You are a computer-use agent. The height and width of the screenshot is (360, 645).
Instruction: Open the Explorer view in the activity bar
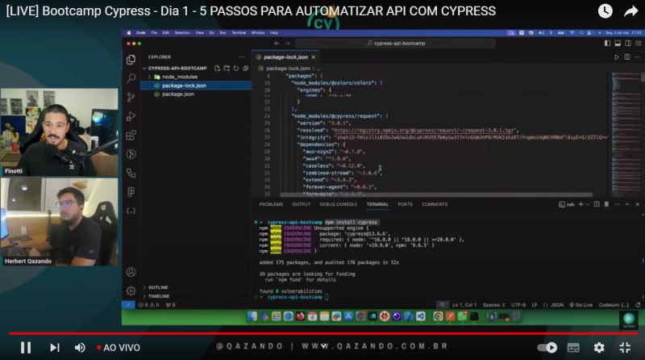(x=131, y=60)
